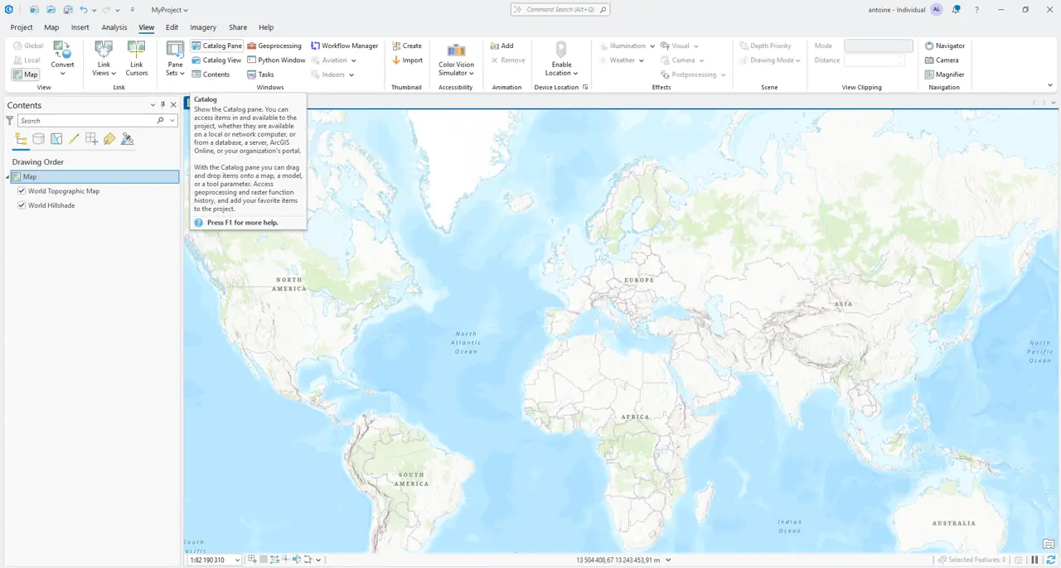Image resolution: width=1061 pixels, height=568 pixels.
Task: Pin the Contents pane with the auto-hide pin
Action: [162, 104]
